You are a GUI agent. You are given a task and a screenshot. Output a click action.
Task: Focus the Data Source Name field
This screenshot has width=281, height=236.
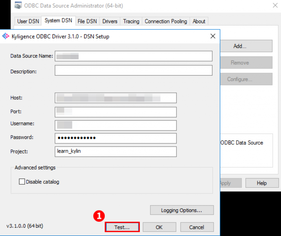click(133, 56)
